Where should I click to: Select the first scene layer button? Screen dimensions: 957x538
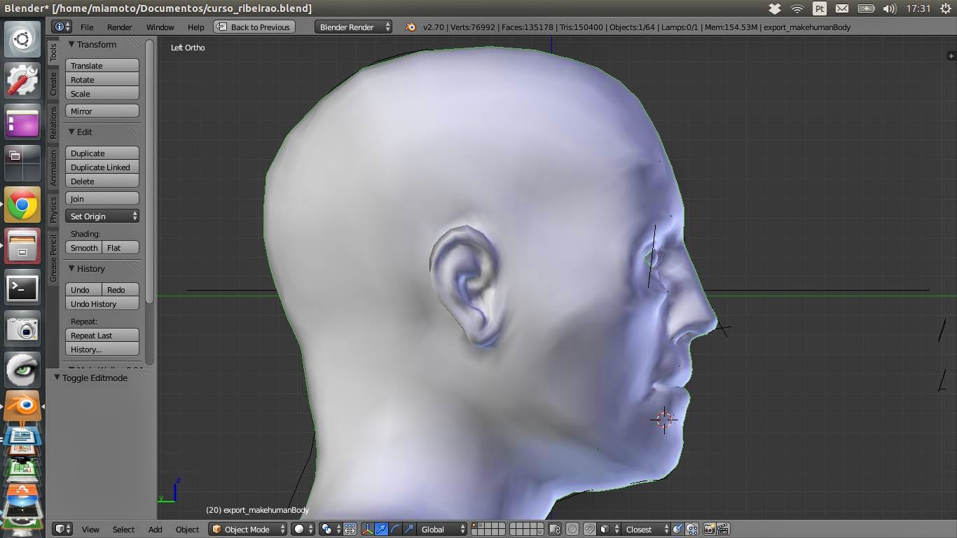475,525
